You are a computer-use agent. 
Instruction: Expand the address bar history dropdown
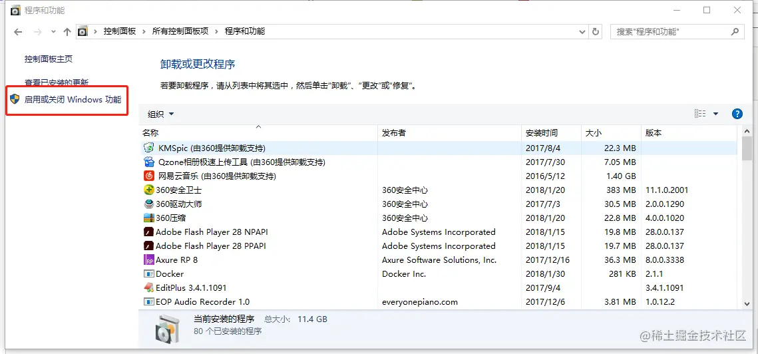tap(582, 31)
